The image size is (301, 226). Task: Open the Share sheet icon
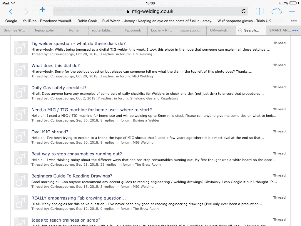pos(42,11)
